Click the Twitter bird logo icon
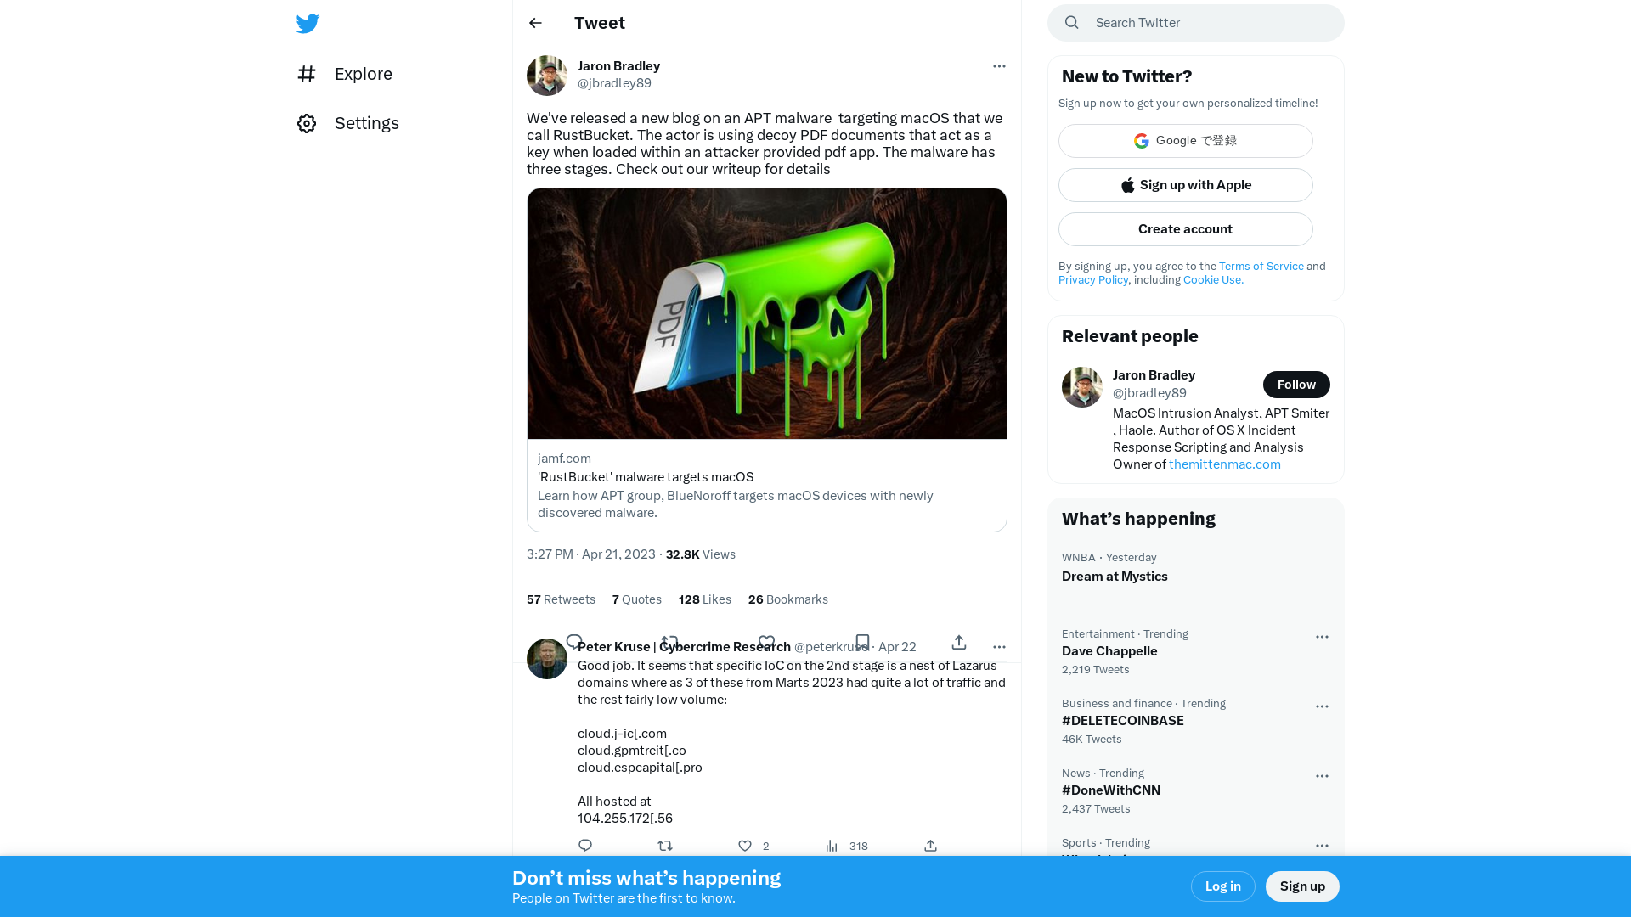This screenshot has height=917, width=1631. 307,22
